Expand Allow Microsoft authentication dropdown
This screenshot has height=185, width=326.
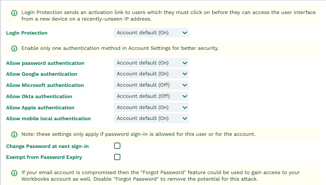point(151,85)
